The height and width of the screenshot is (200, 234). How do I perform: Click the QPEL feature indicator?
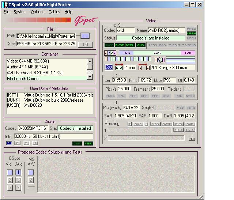coord(130,45)
